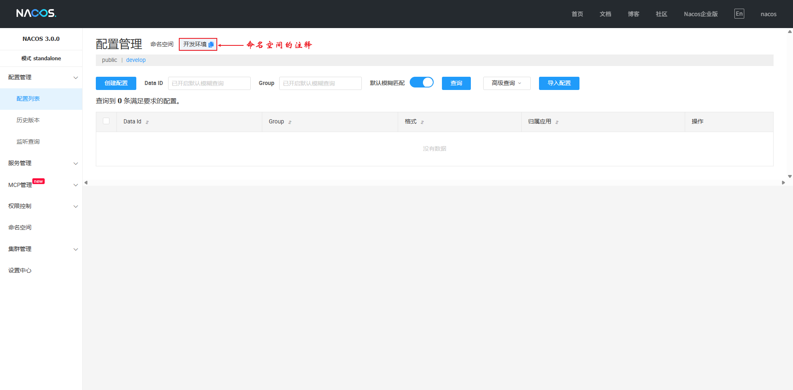This screenshot has height=390, width=793.
Task: Click the vertical scrollbar down arrow
Action: point(790,176)
